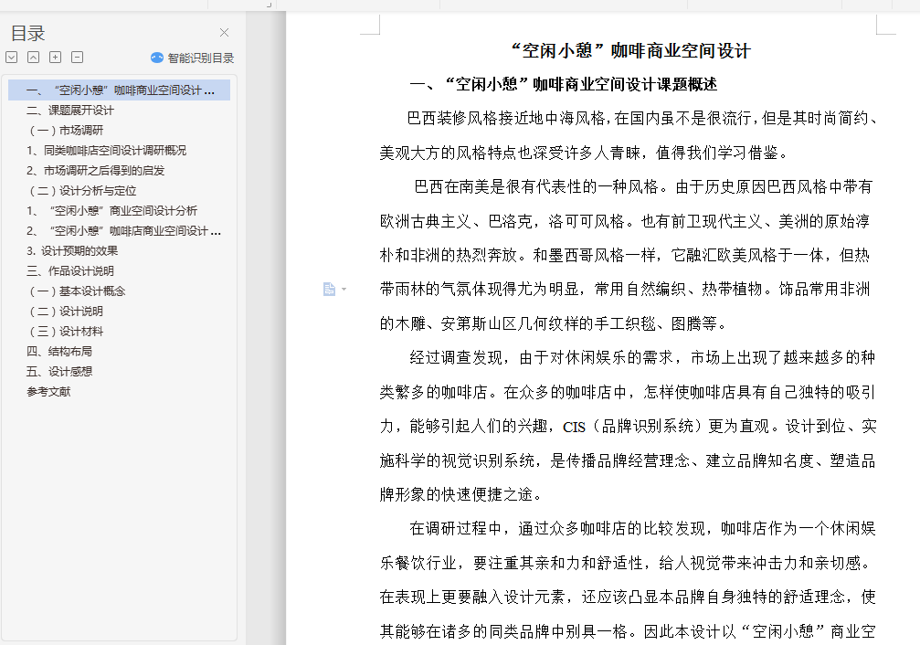920x645 pixels.
Task: Click the blue 智能识别目录 robot icon
Action: [x=156, y=58]
